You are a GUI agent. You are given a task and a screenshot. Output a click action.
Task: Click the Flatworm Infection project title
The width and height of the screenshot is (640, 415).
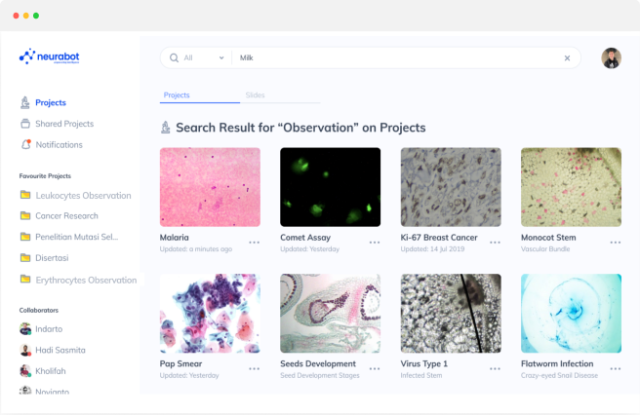557,363
